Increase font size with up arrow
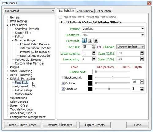 94,46
